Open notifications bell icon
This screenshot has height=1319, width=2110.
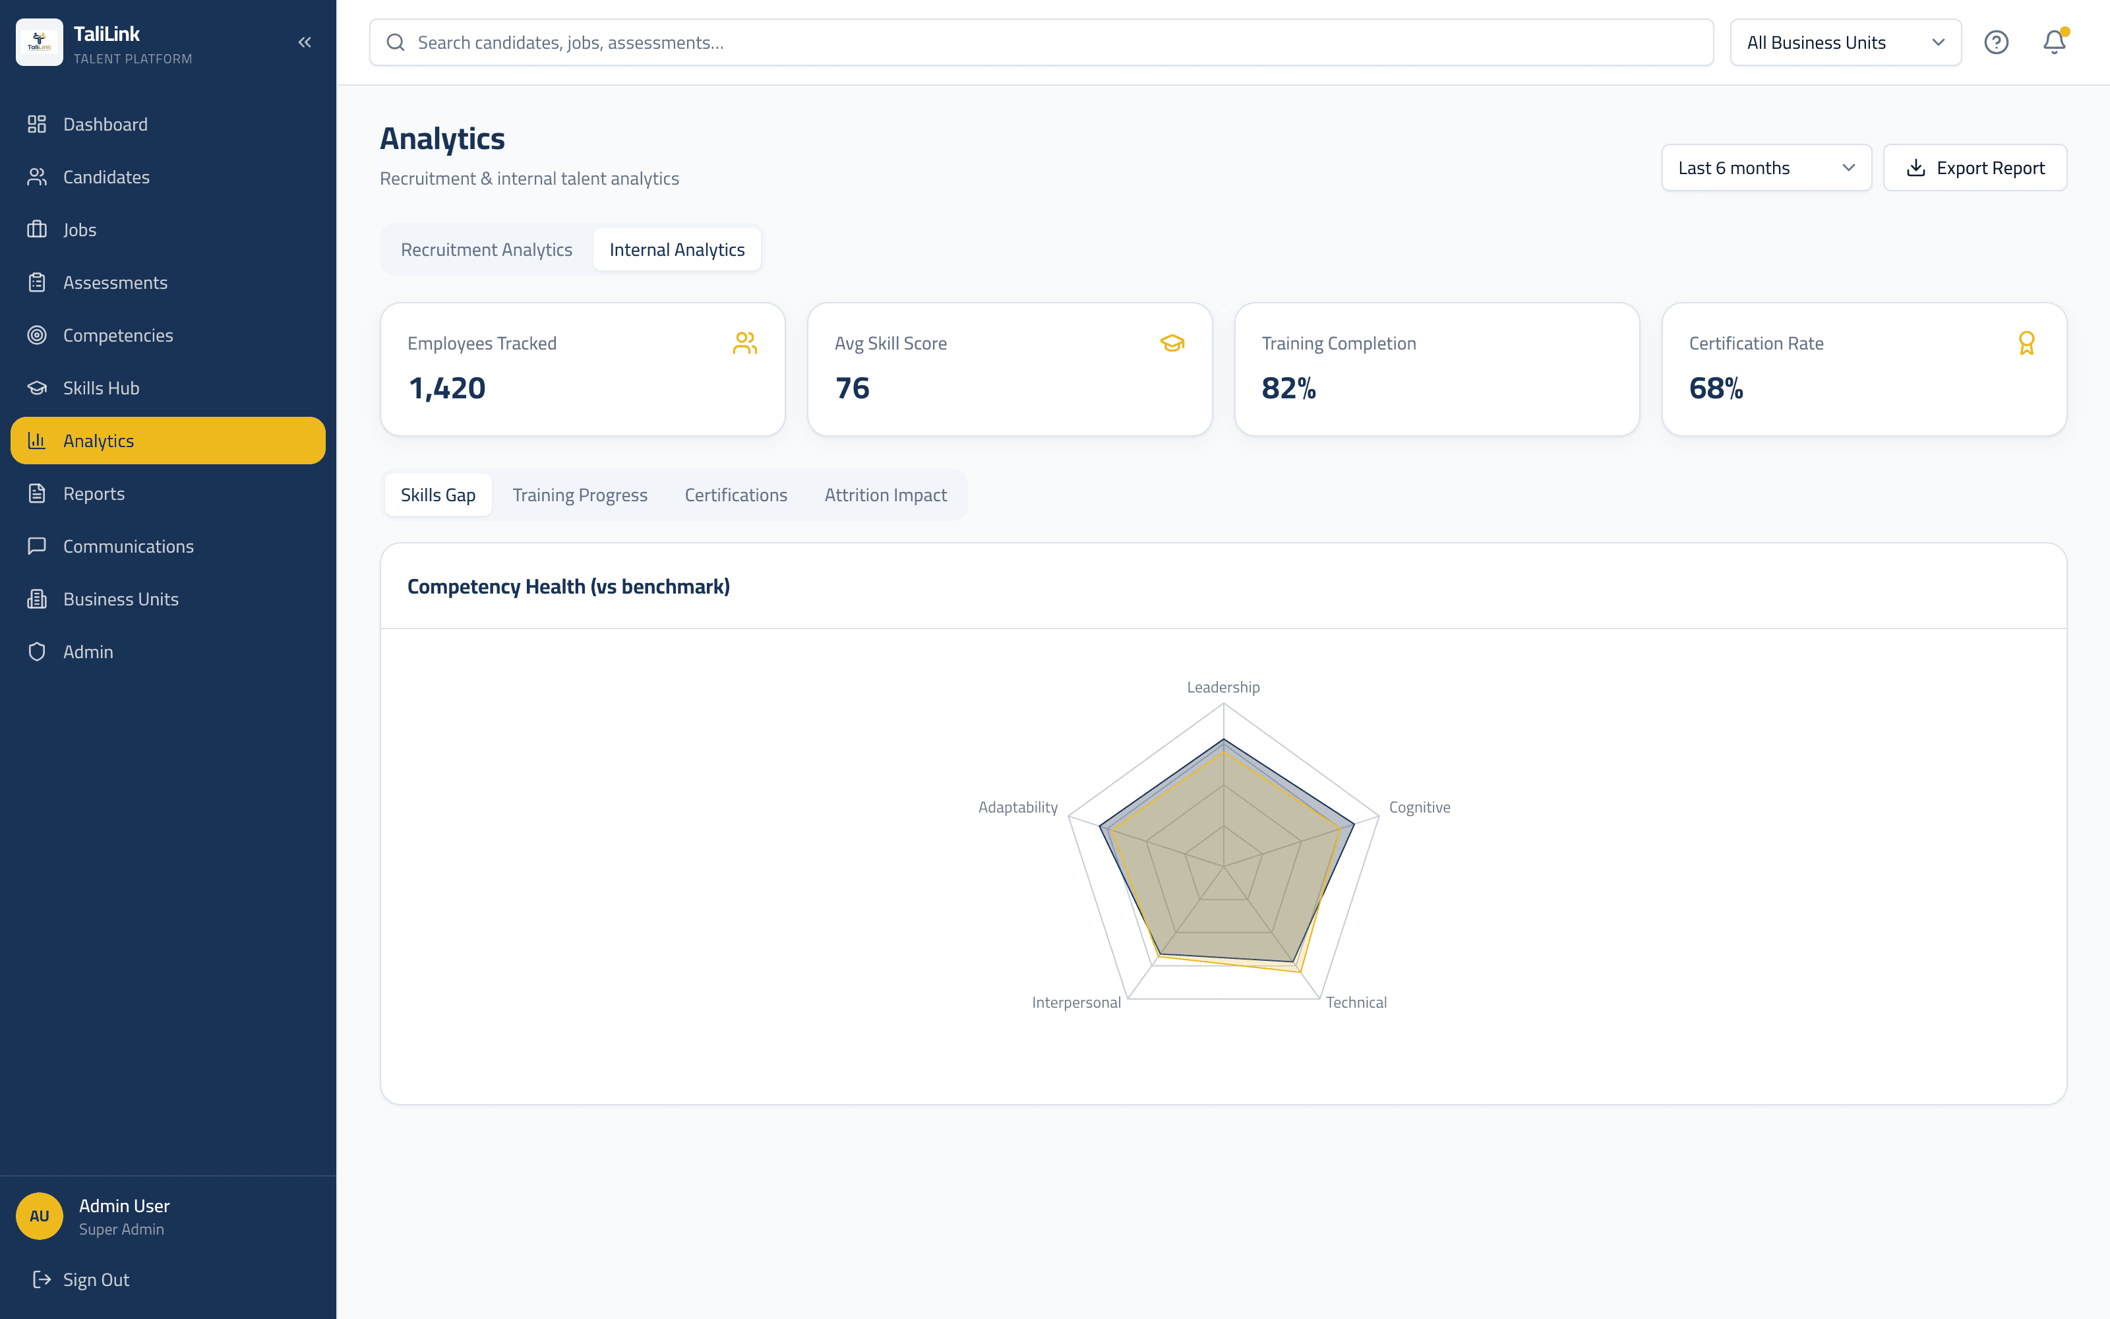(2054, 42)
